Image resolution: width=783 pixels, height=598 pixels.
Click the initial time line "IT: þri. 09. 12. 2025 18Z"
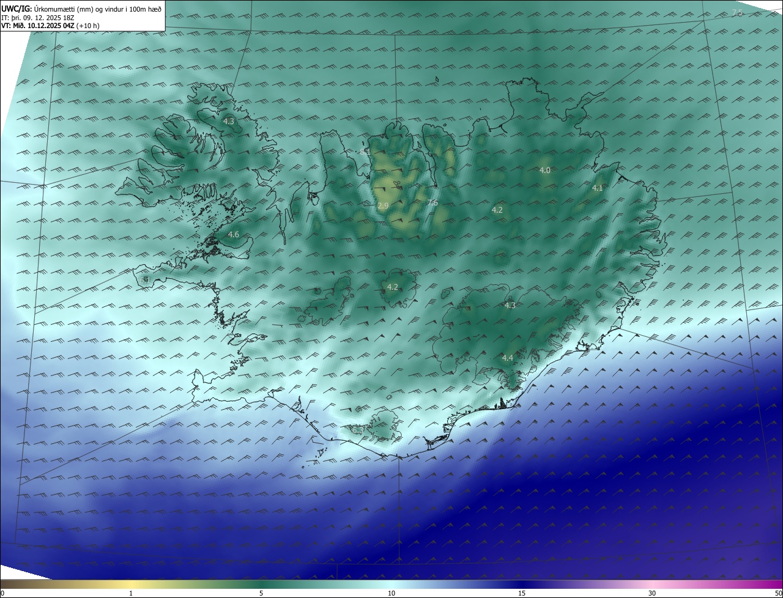click(38, 18)
